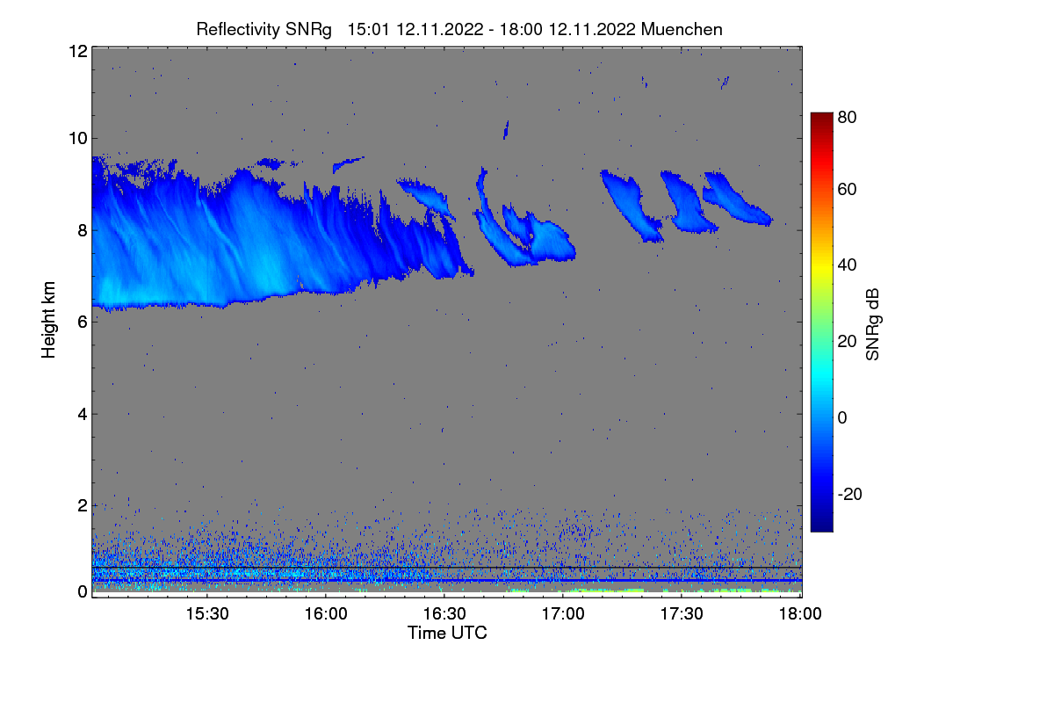1054x703 pixels.
Task: Click the plot title 'Reflectivity SNRg'
Action: [x=263, y=29]
